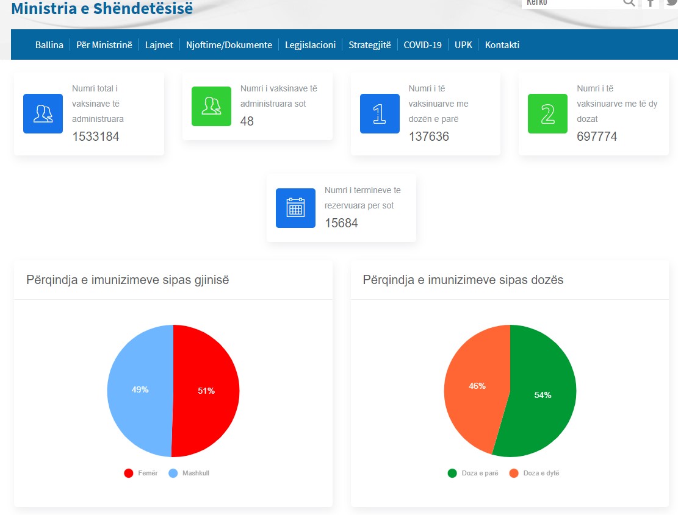Open the Ballina menu item

tap(49, 44)
